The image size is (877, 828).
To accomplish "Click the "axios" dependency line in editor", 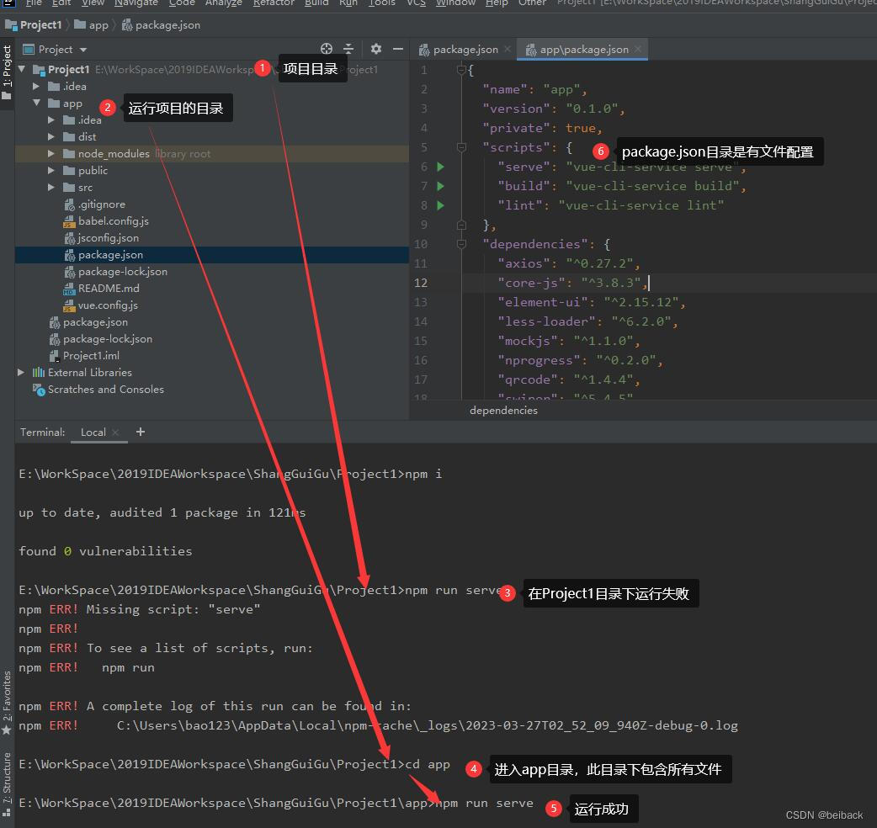I will click(x=568, y=263).
